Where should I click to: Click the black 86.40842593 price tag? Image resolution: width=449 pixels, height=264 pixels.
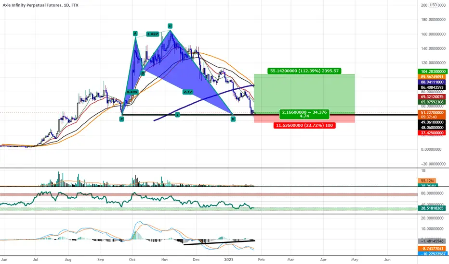pyautogui.click(x=432, y=87)
